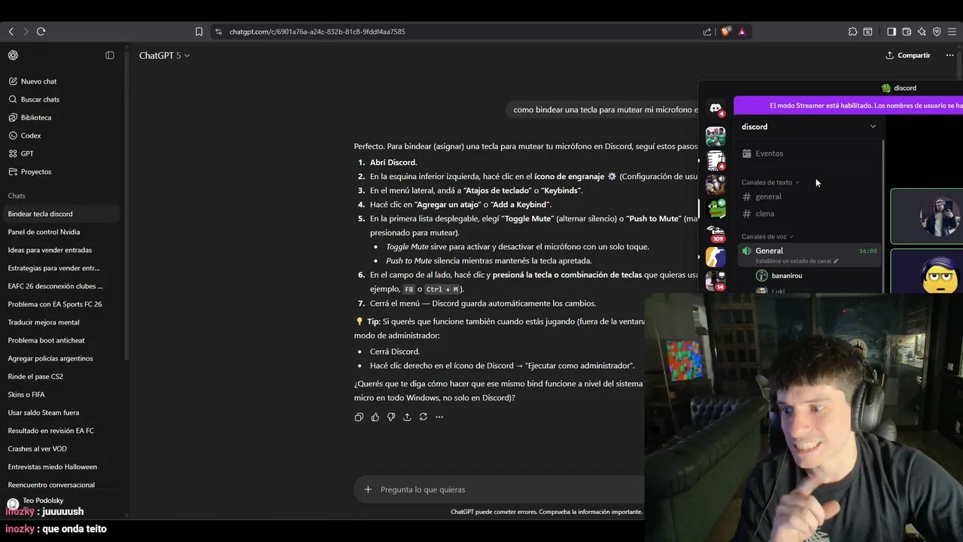Open Brave Rewards triangle icon
Screen dimensions: 963x542
tap(742, 32)
